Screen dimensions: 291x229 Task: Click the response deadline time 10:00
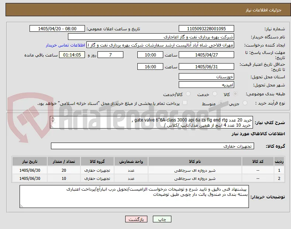pyautogui.click(x=150, y=55)
